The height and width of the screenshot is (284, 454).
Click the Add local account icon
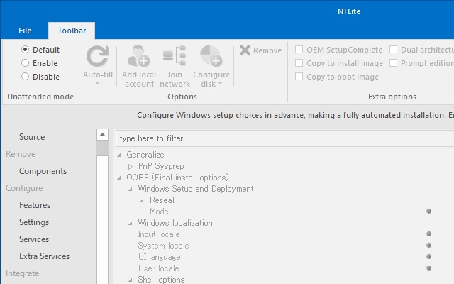tap(139, 55)
